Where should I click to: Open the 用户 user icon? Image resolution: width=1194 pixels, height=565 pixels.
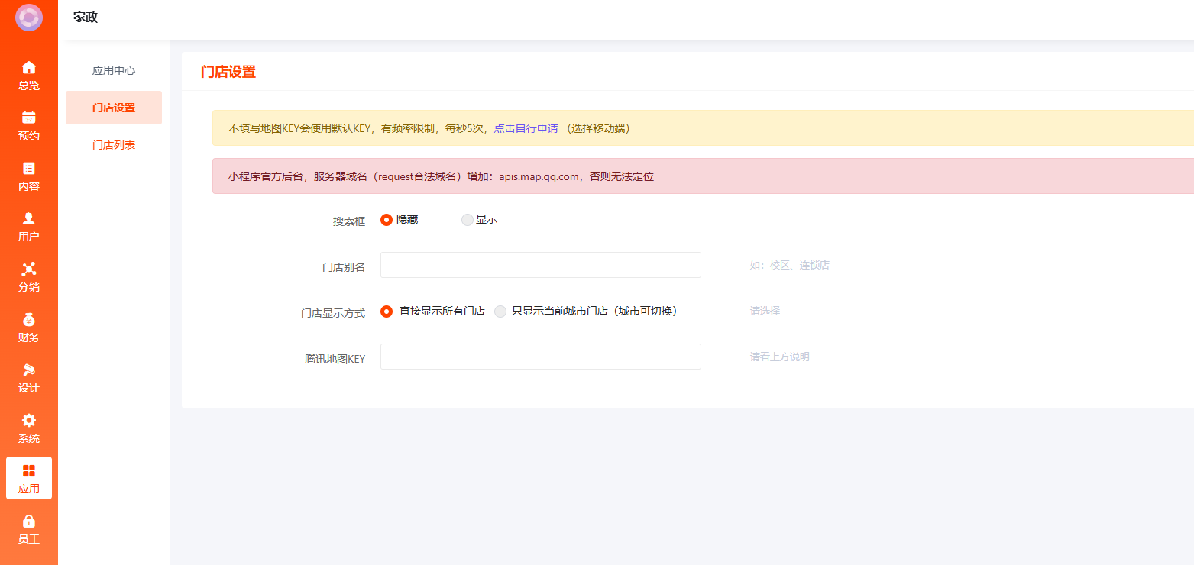click(x=29, y=218)
